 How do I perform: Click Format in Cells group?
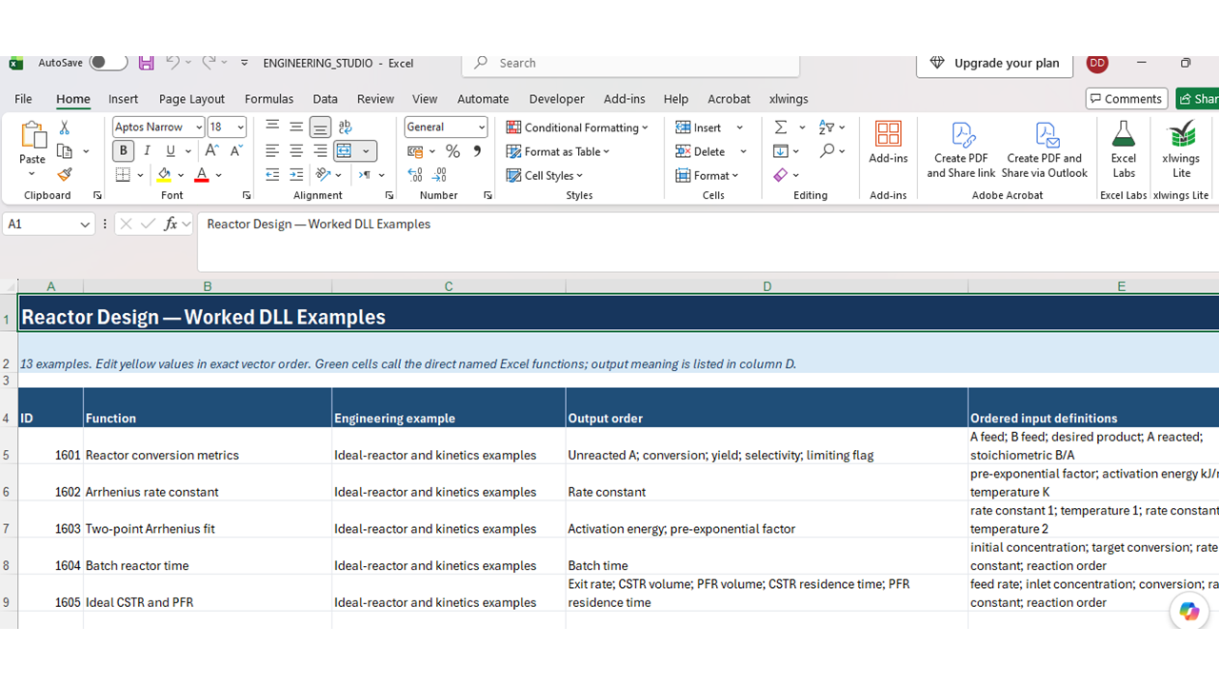tap(708, 175)
